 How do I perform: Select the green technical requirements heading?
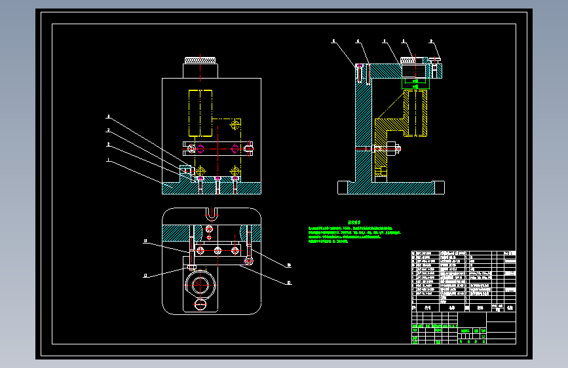click(x=354, y=223)
